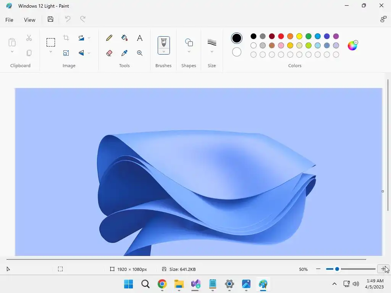Pick the red color swatch
Image resolution: width=391 pixels, height=293 pixels.
click(281, 36)
